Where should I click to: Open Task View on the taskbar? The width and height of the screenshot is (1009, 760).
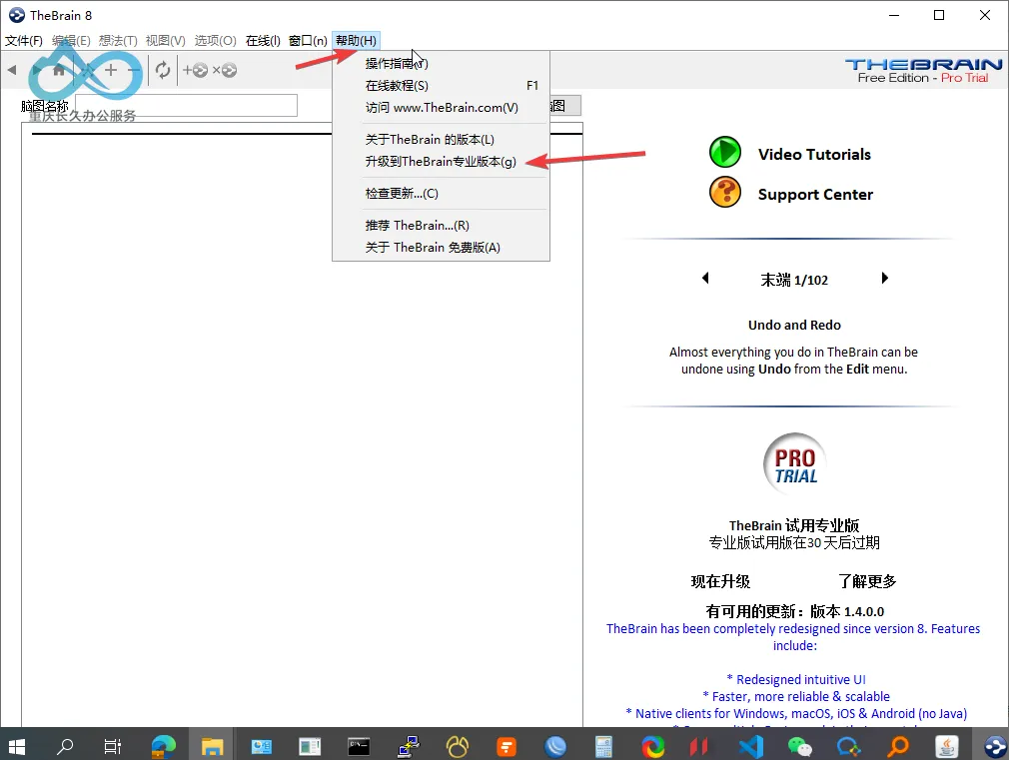click(113, 746)
